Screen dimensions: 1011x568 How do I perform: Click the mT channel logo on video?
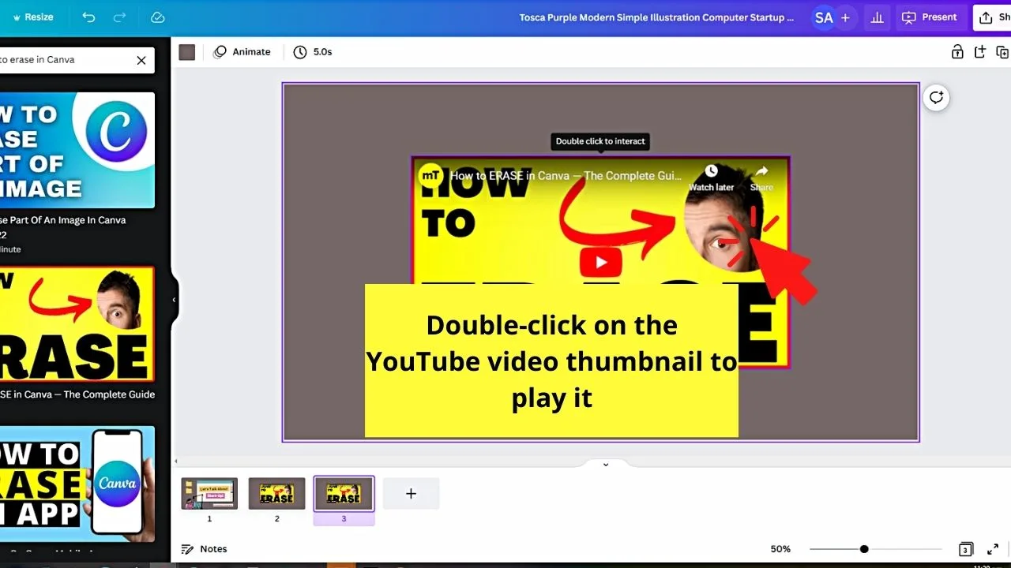coord(430,175)
